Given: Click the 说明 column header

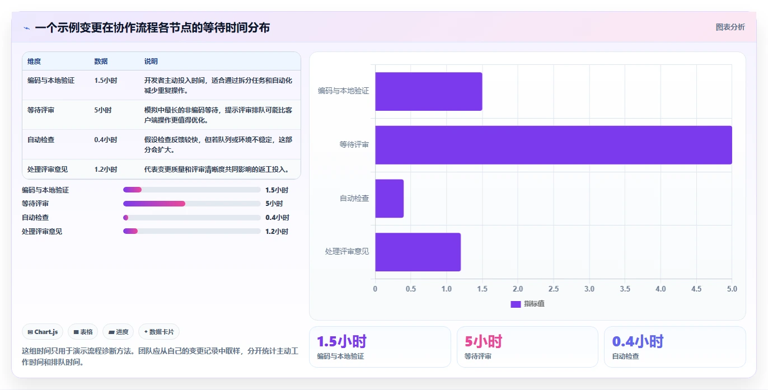Looking at the screenshot, I should coord(151,62).
